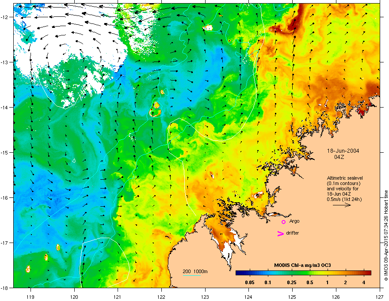Click the color bar tick label '2'

tap(345, 282)
